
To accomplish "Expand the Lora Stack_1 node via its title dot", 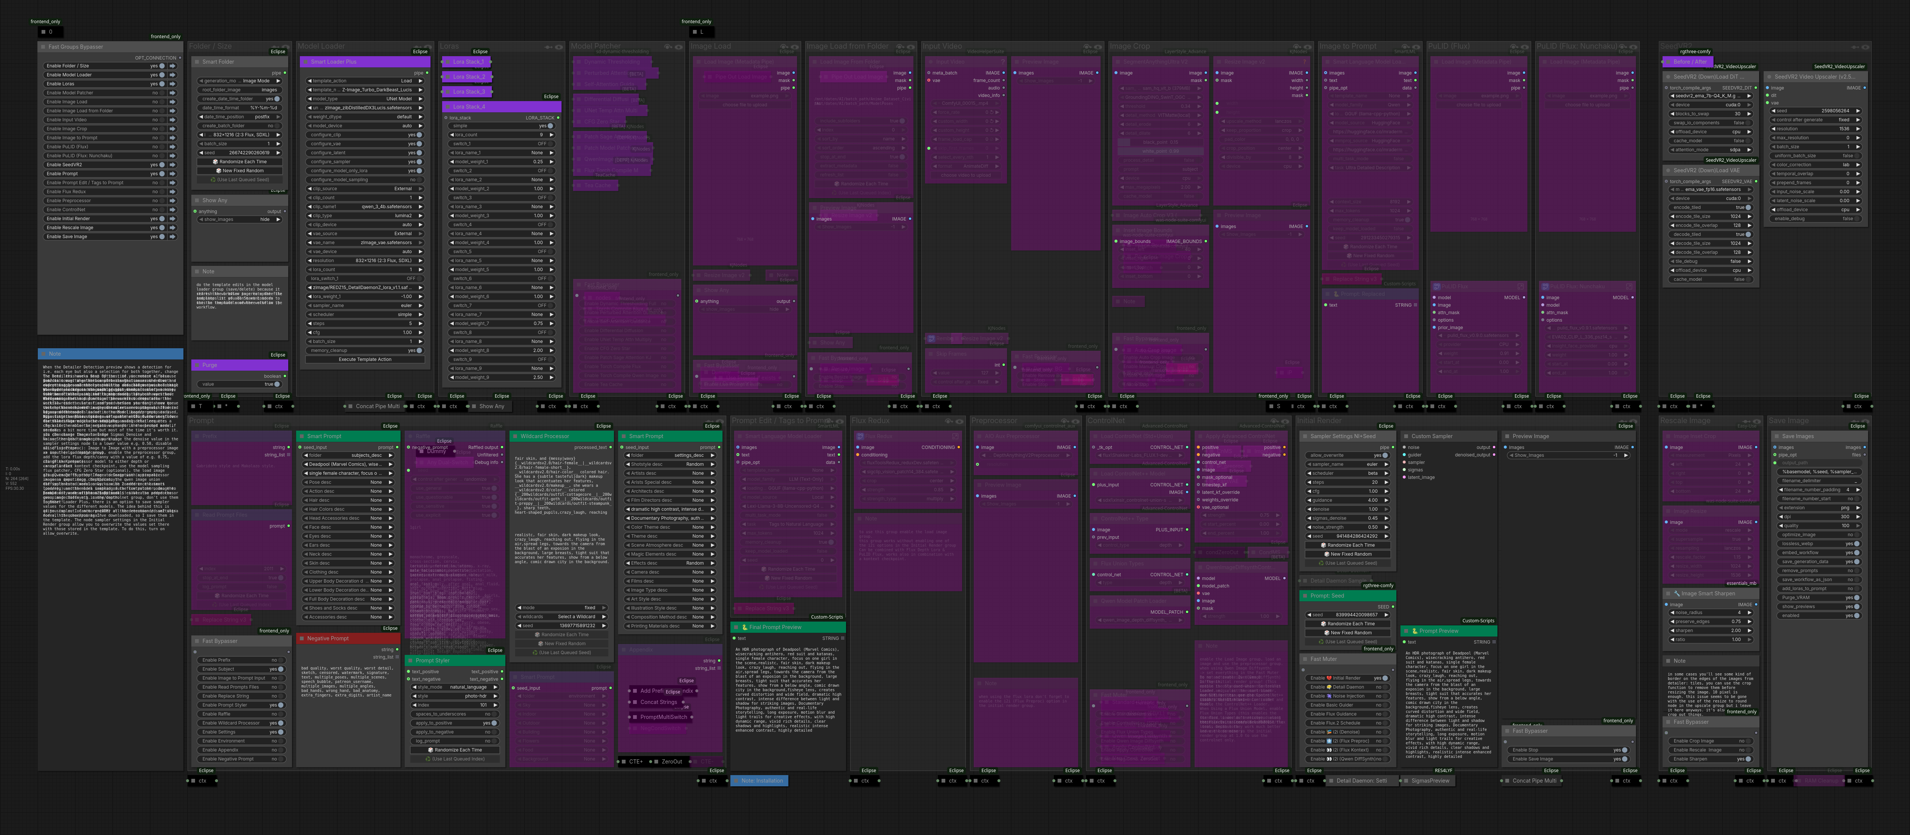I will (447, 62).
